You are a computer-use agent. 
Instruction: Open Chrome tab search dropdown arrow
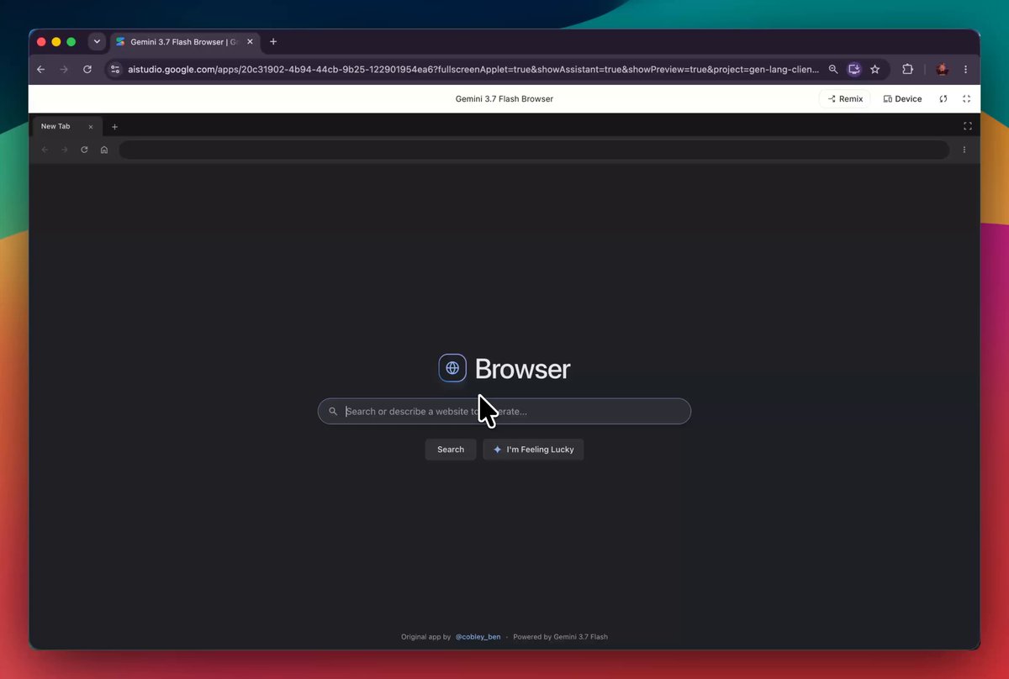tap(97, 42)
